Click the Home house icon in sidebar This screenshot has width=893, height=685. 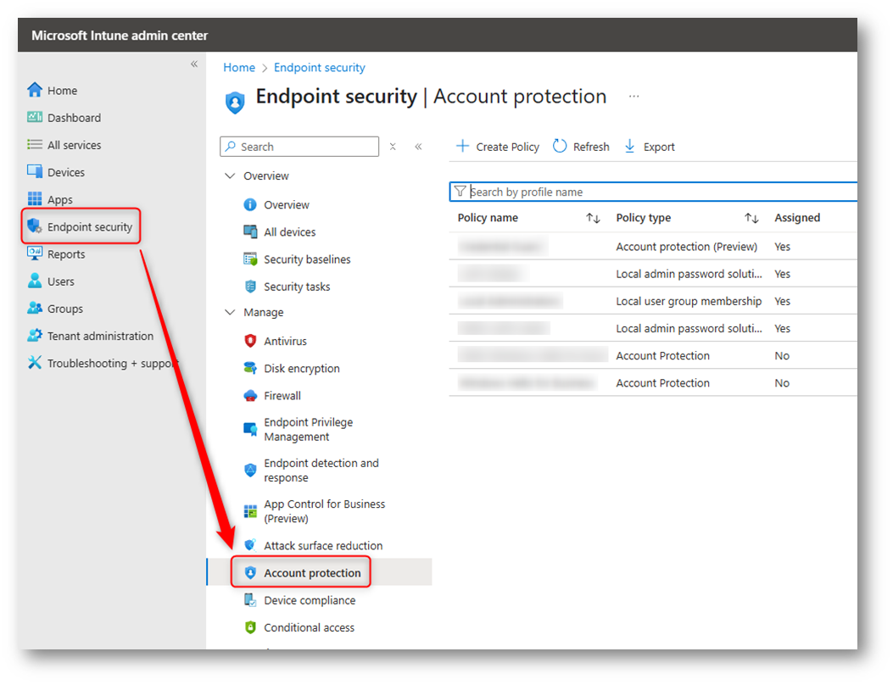pos(35,90)
